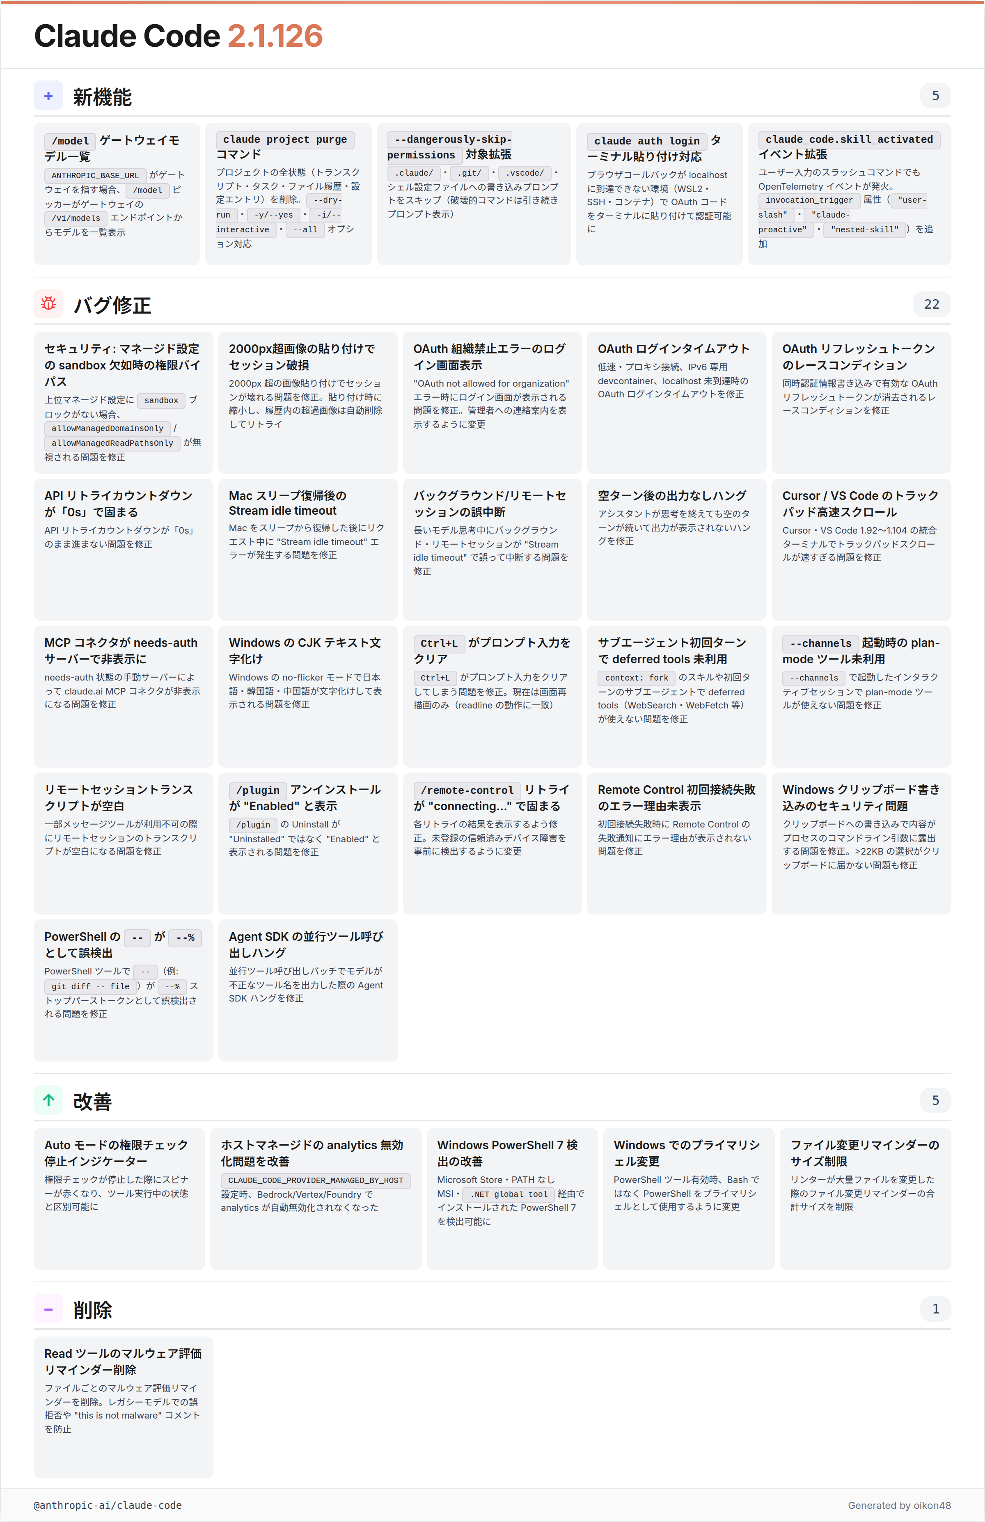985x1522 pixels.
Task: Click the "claude project purge" command title
Action: [x=285, y=140]
